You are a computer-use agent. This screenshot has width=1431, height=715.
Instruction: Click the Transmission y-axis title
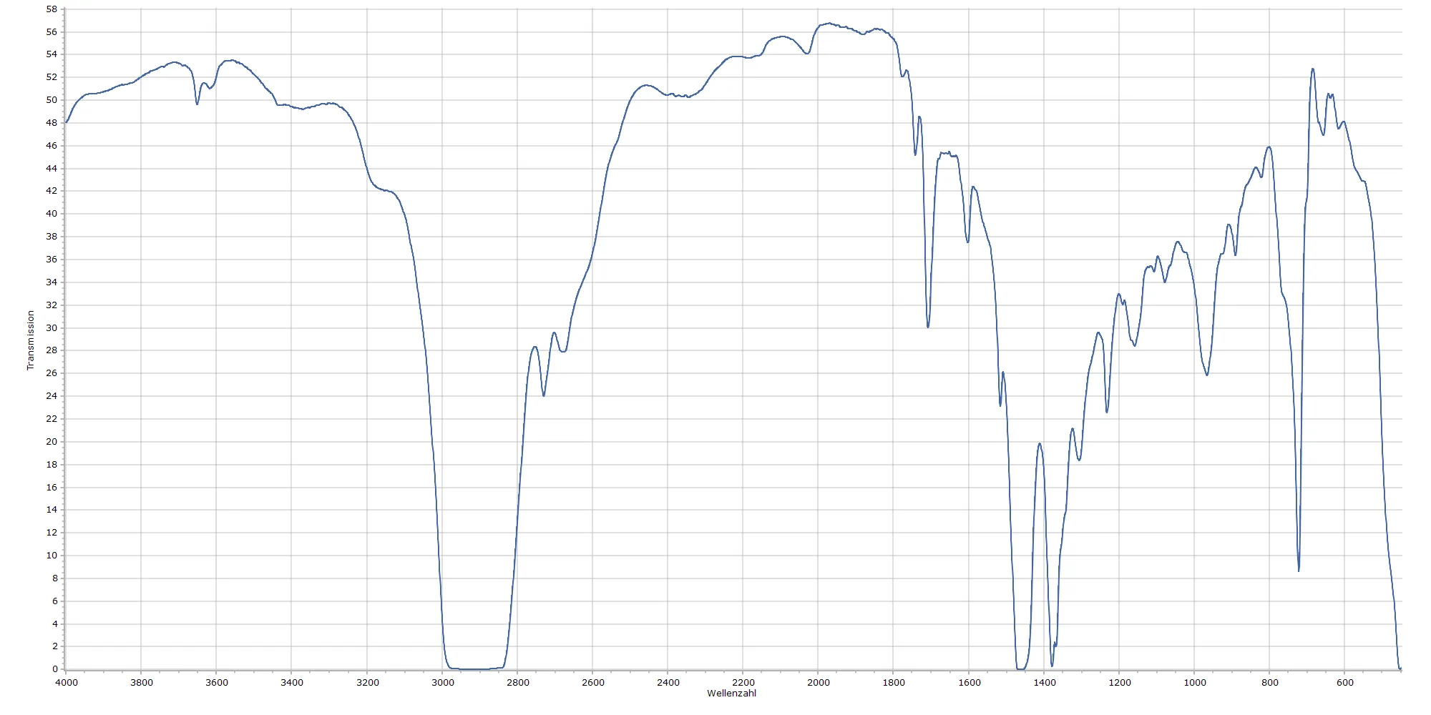point(30,340)
